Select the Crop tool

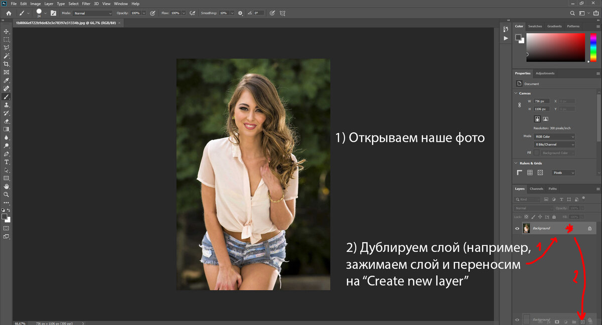[x=6, y=64]
